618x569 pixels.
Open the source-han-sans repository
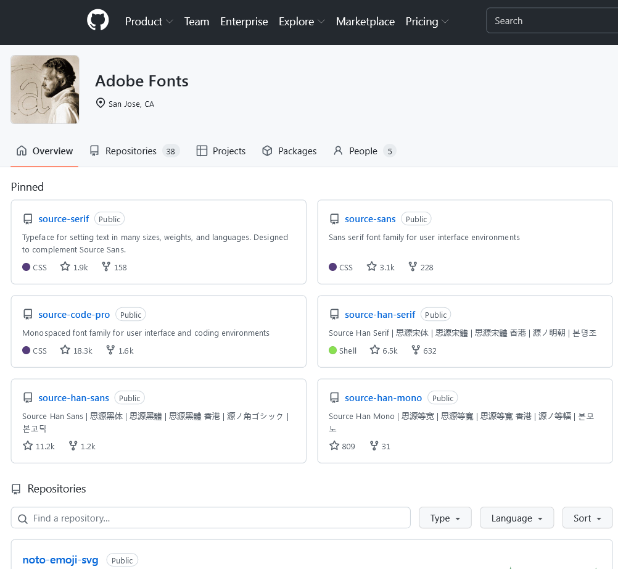pyautogui.click(x=73, y=398)
